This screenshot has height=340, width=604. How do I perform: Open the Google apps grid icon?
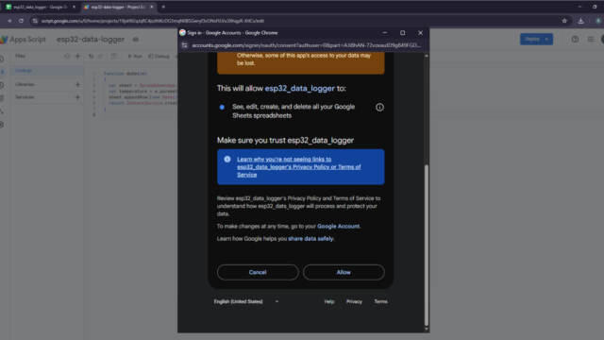(591, 39)
